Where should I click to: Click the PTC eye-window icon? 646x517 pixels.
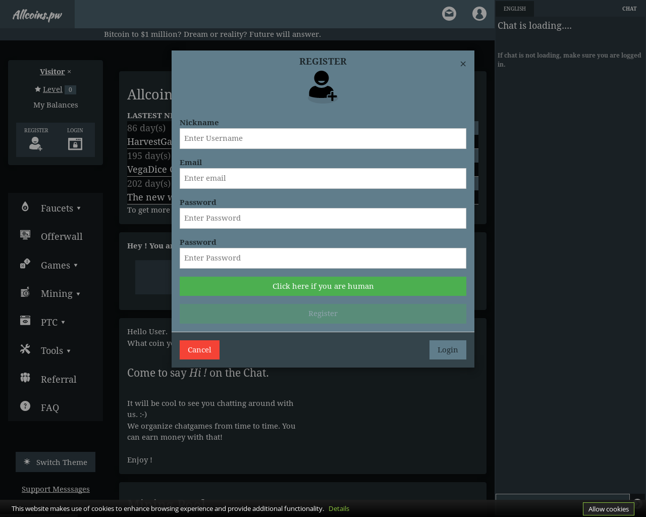point(25,321)
